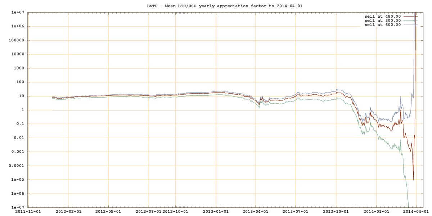Click the 1e-05 y-axis tick label

coord(18,180)
